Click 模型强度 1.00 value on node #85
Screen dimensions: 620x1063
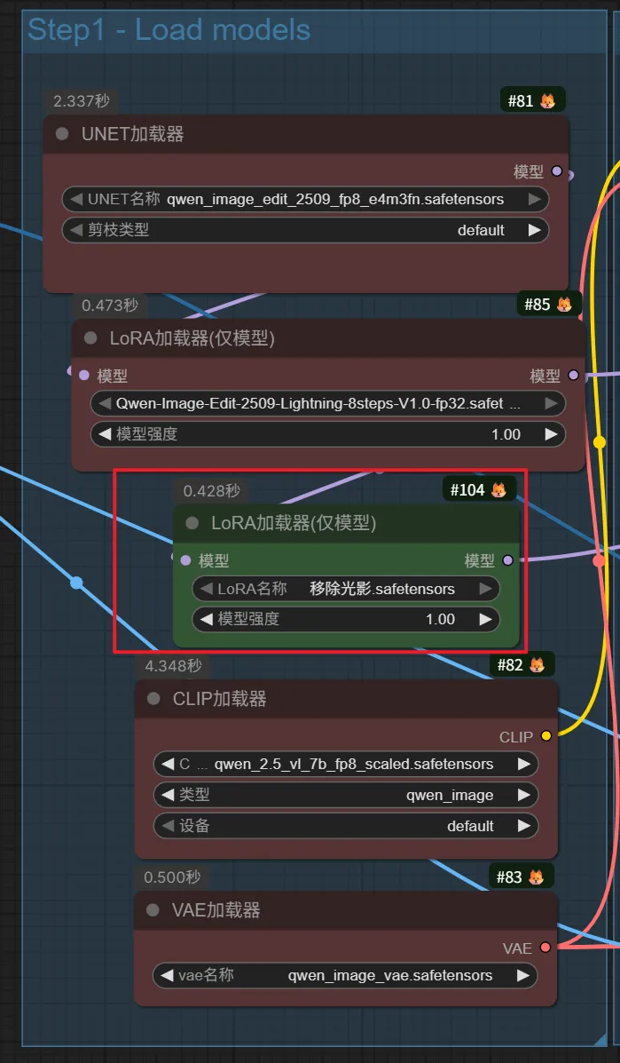(x=506, y=434)
